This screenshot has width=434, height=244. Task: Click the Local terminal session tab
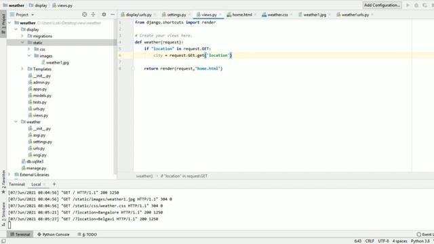[36, 184]
